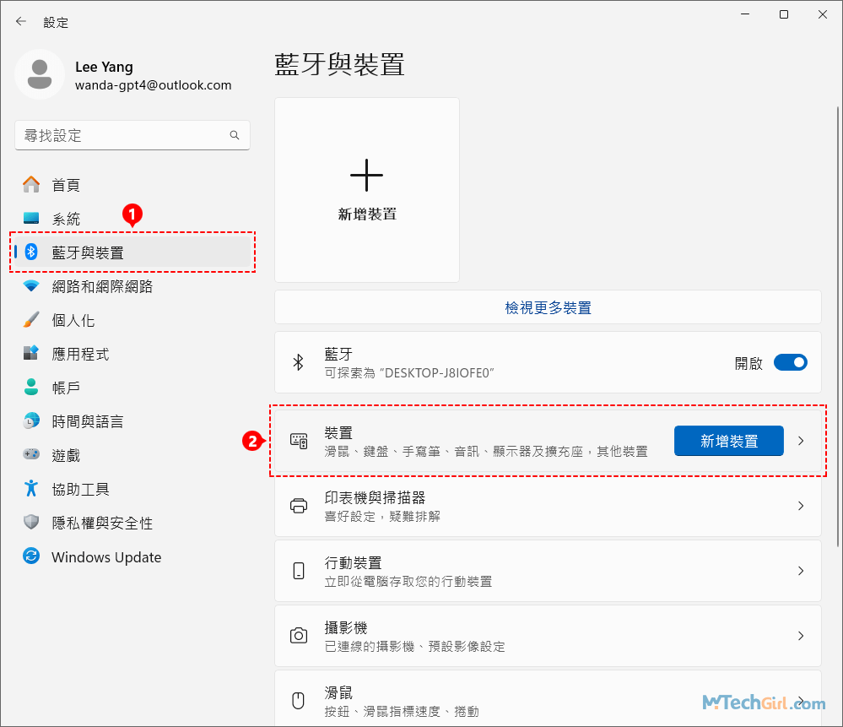Image resolution: width=843 pixels, height=727 pixels.
Task: Click the printer icon beside 印表機與掃描器
Action: click(x=298, y=505)
